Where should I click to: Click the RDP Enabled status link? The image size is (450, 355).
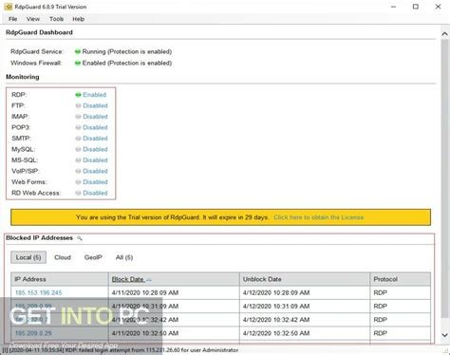point(94,95)
